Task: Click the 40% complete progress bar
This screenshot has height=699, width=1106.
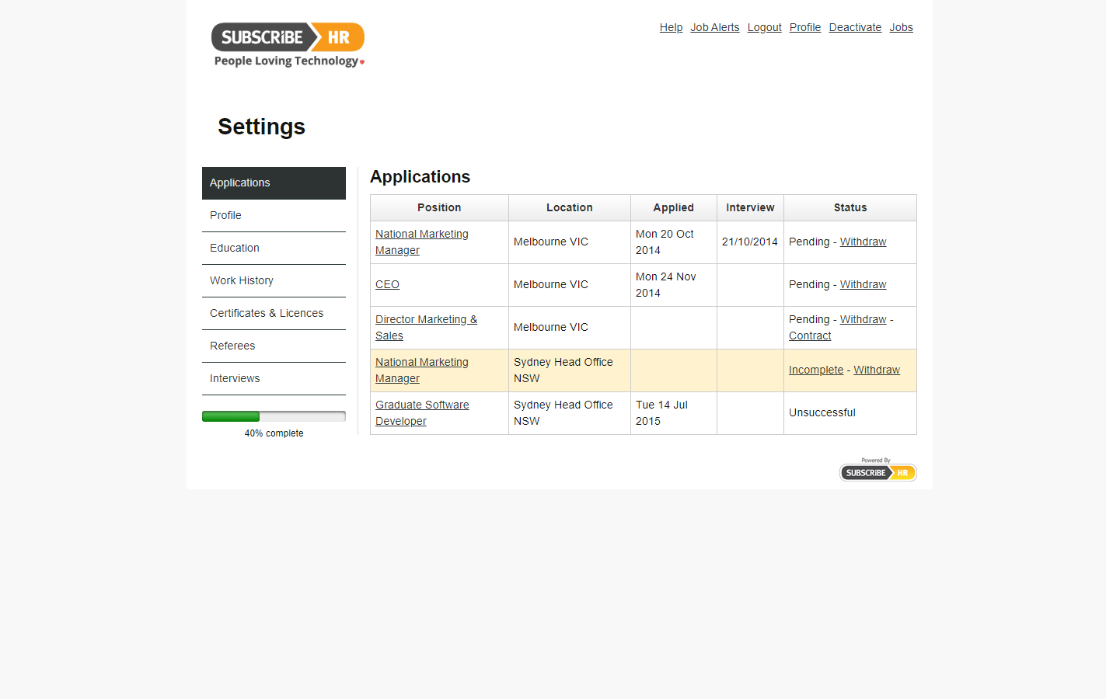Action: 274,416
